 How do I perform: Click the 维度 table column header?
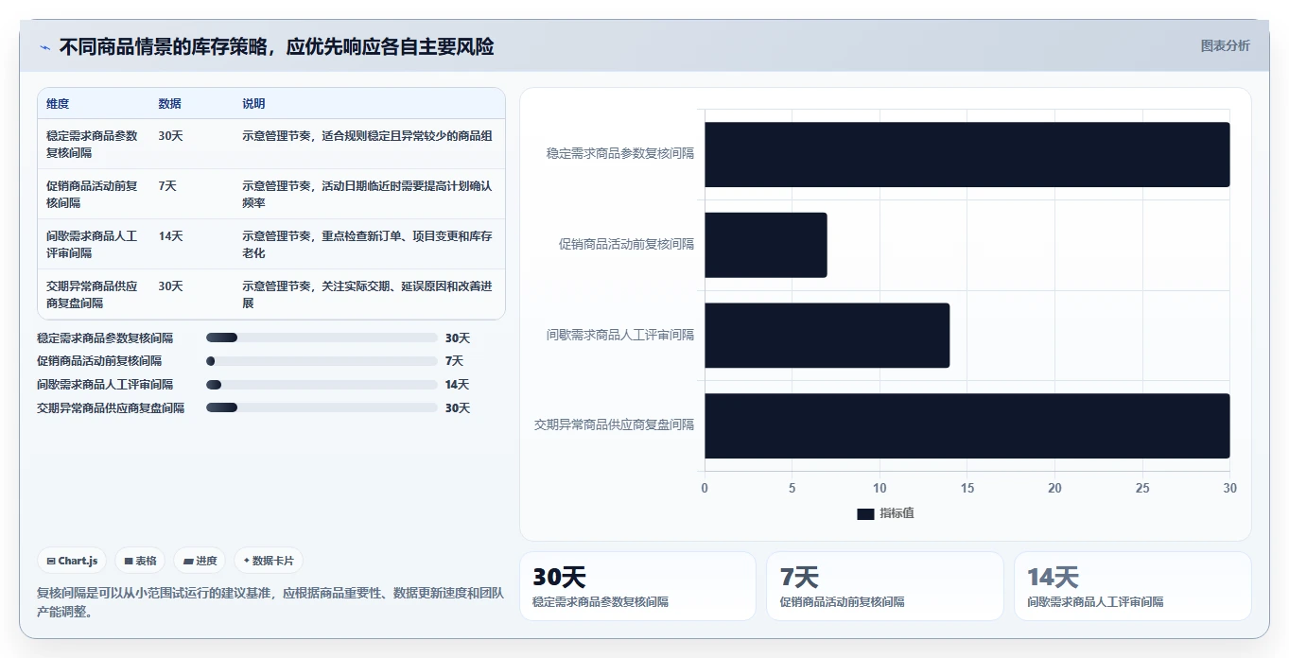58,104
